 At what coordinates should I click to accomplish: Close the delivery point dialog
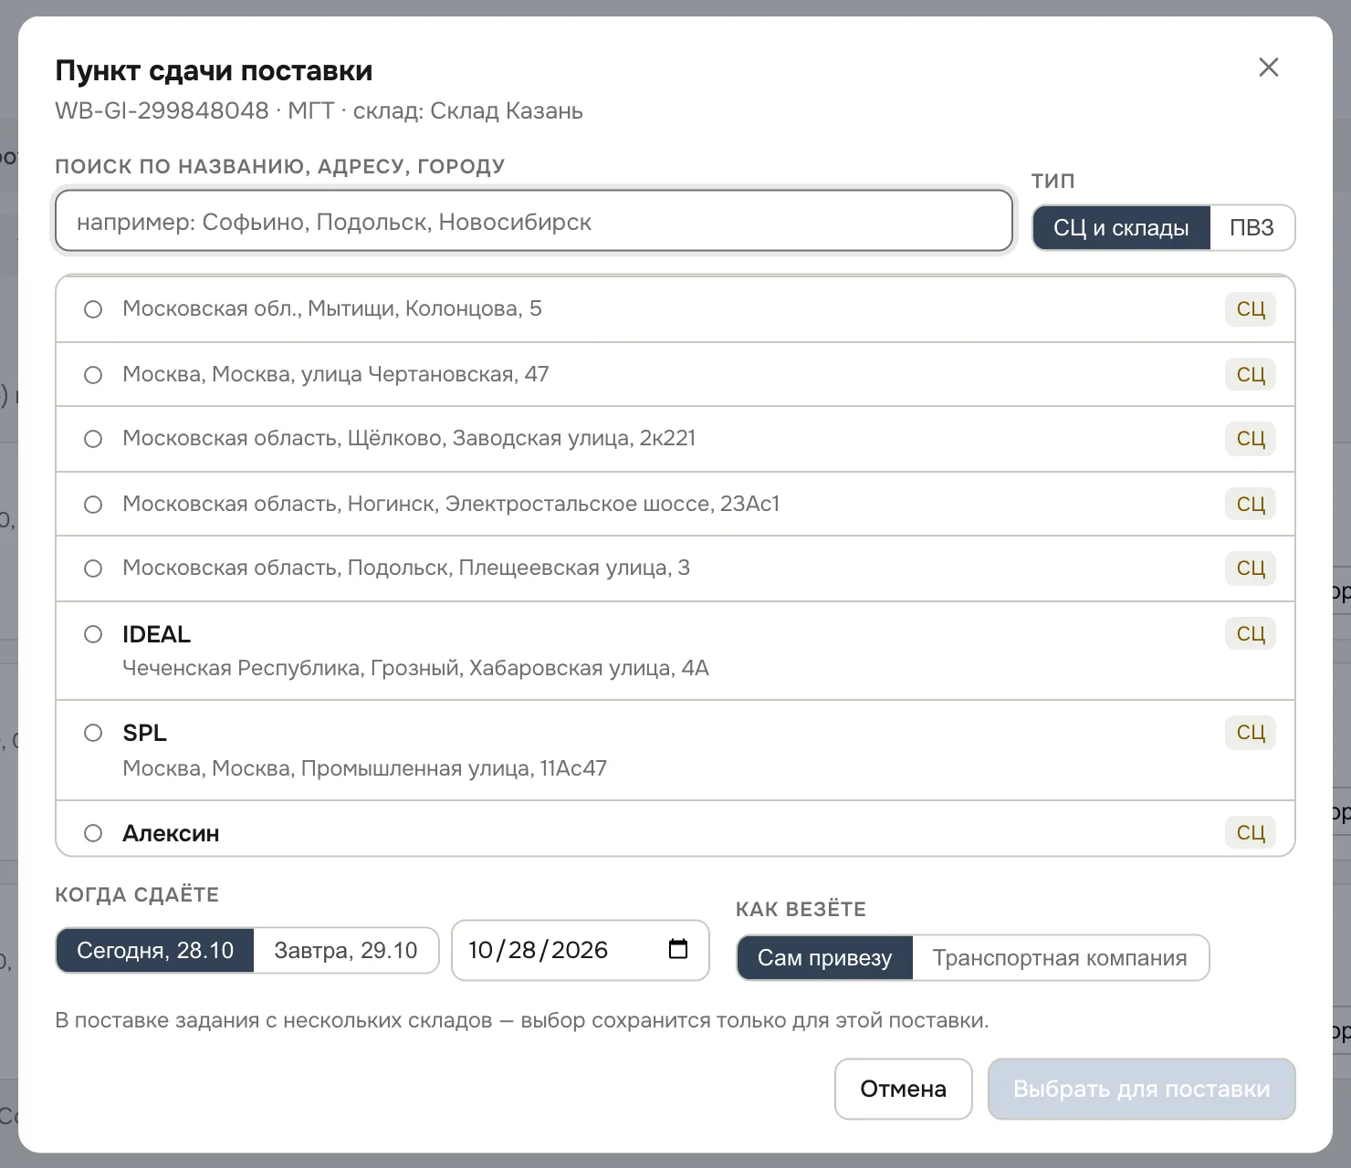click(x=1269, y=68)
